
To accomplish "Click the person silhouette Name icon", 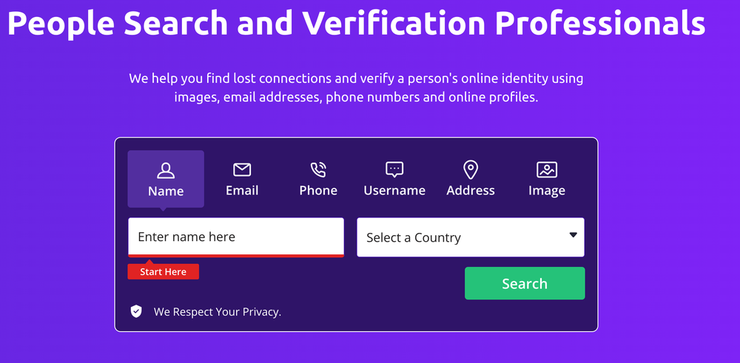I will (166, 170).
